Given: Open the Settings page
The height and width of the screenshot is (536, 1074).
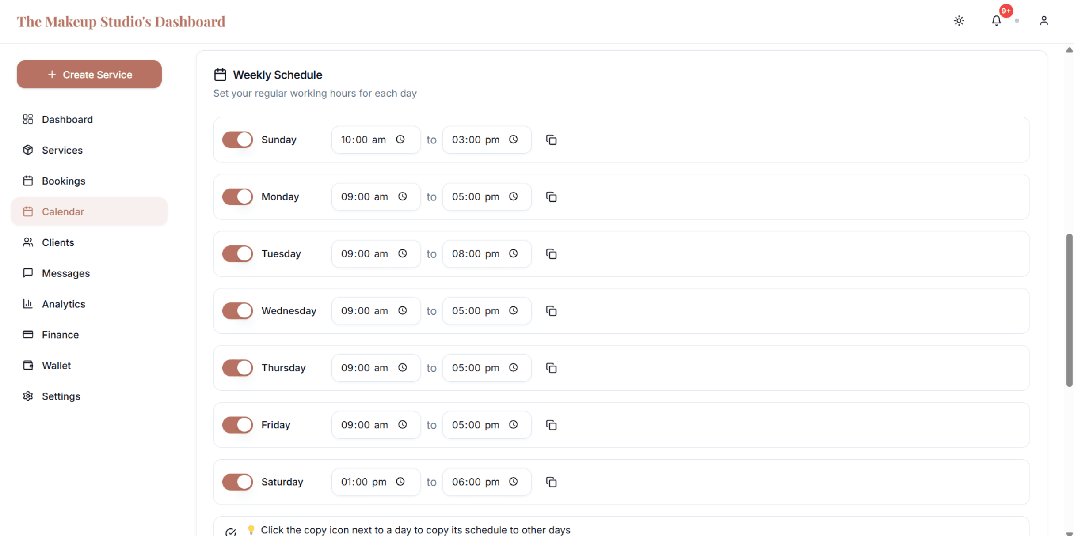Looking at the screenshot, I should (x=61, y=396).
